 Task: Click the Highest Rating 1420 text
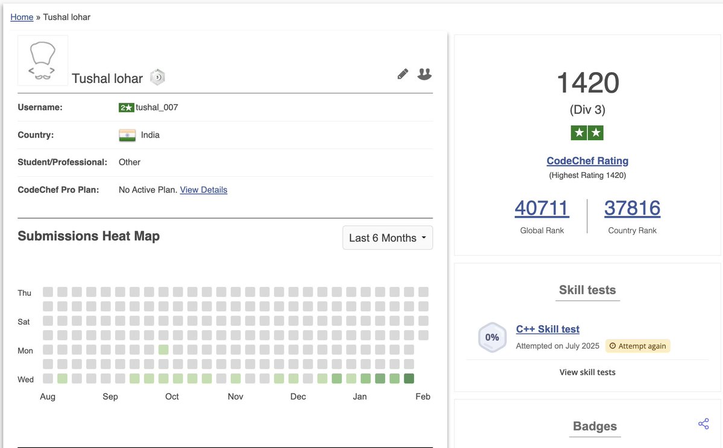coord(587,176)
